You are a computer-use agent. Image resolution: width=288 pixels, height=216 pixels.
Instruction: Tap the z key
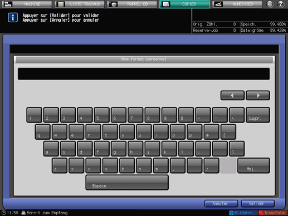60,165
